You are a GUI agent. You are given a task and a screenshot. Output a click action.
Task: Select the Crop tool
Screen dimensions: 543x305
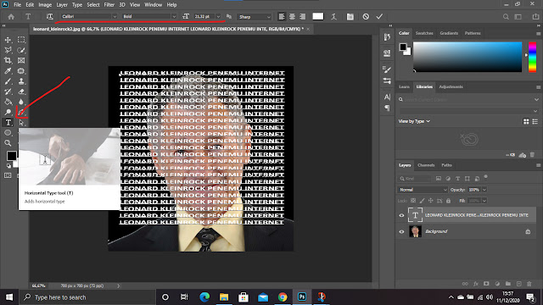pos(8,61)
